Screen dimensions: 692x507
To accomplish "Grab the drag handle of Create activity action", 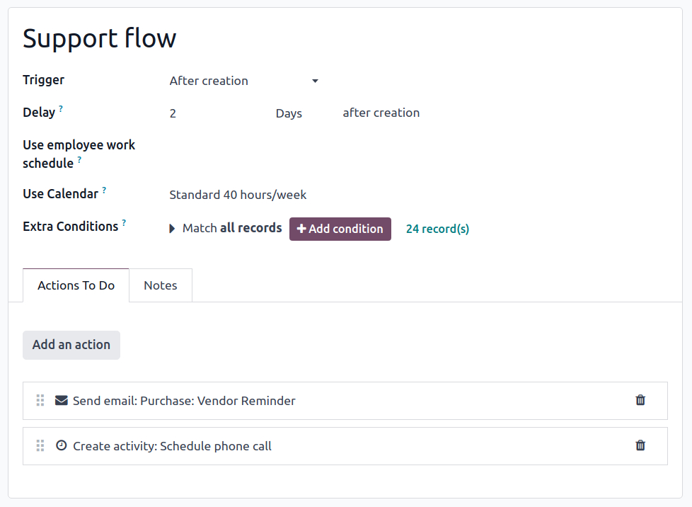I will [x=40, y=445].
